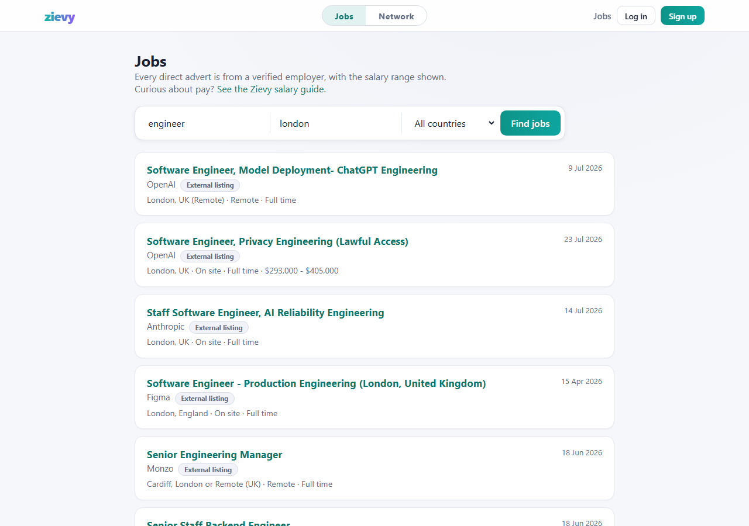Click OpenAI under Privacy Engineering job
This screenshot has width=749, height=526.
(x=161, y=255)
